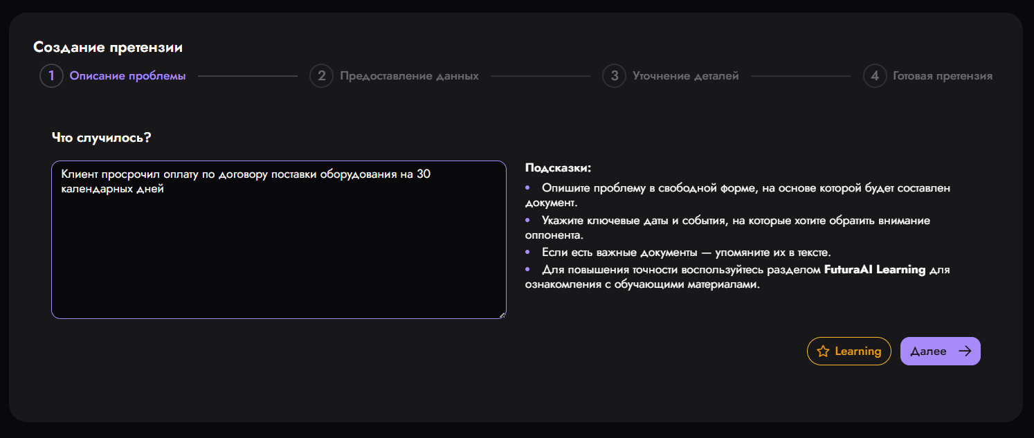
Task: Click the step "3" numbered circle icon
Action: [x=614, y=76]
